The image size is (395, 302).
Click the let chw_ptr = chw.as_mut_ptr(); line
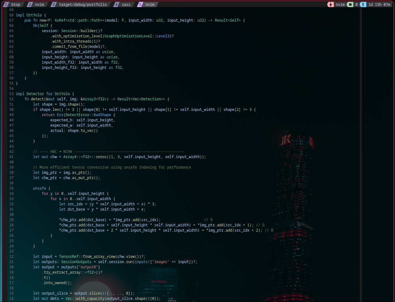click(x=66, y=178)
